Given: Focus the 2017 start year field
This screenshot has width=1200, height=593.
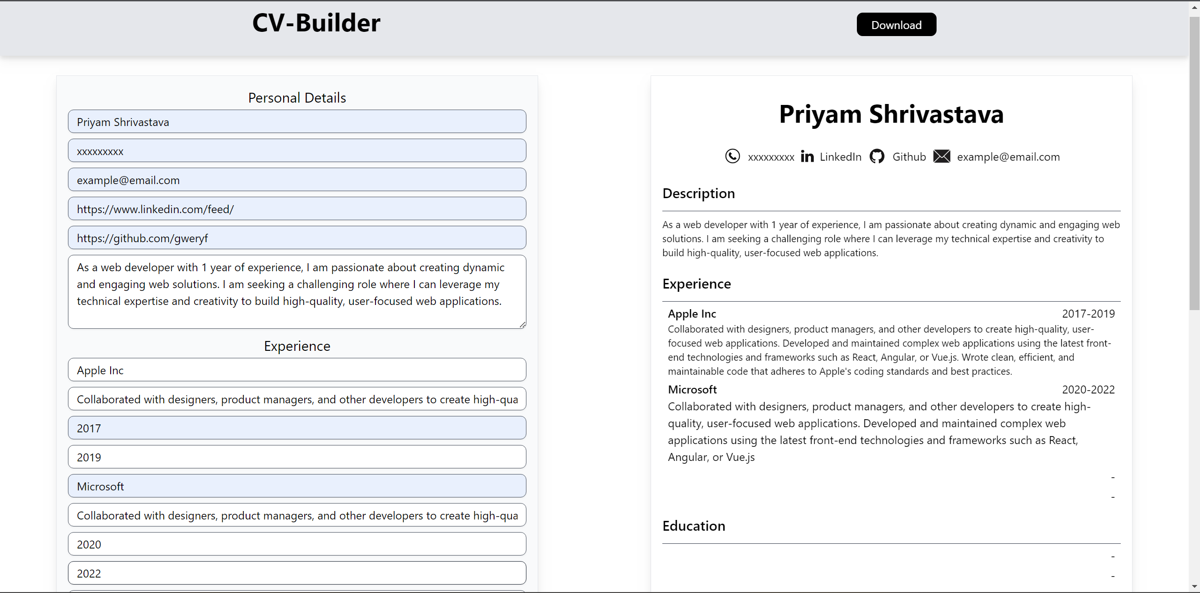Looking at the screenshot, I should (x=297, y=428).
